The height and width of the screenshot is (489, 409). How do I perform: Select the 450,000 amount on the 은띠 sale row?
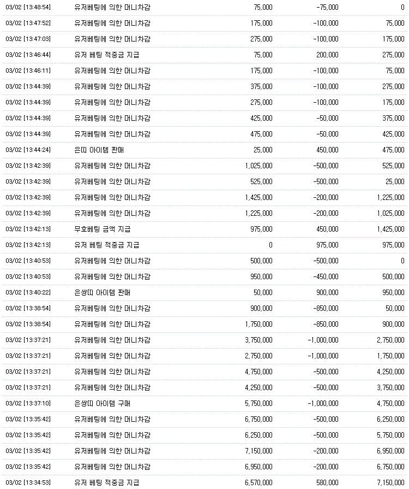[327, 150]
